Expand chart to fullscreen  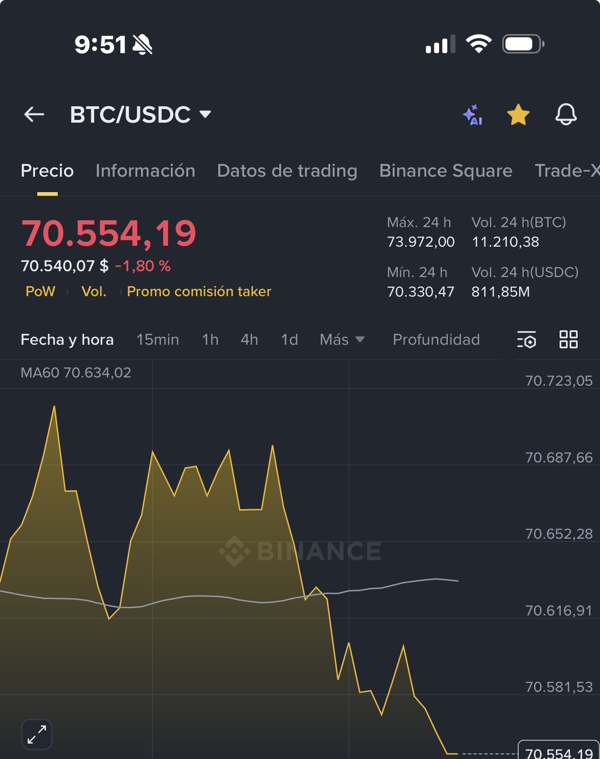37,734
